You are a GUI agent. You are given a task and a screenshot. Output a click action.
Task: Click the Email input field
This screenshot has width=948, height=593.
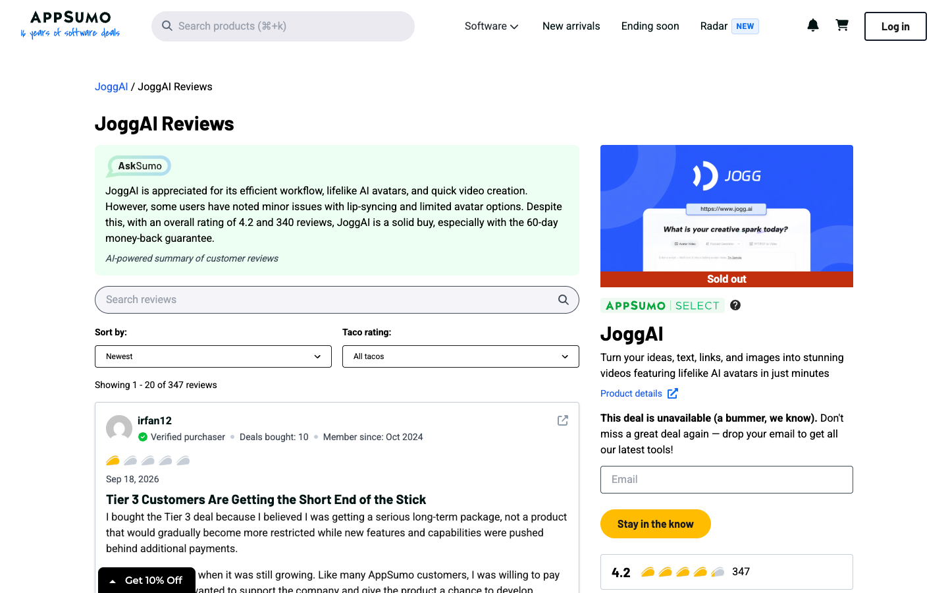point(727,480)
